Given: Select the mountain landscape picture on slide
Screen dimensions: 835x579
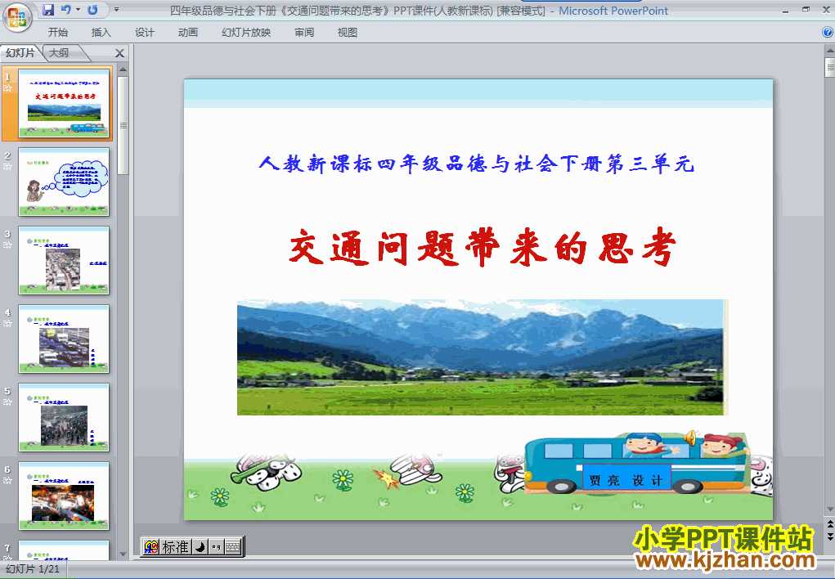Looking at the screenshot, I should tap(483, 357).
